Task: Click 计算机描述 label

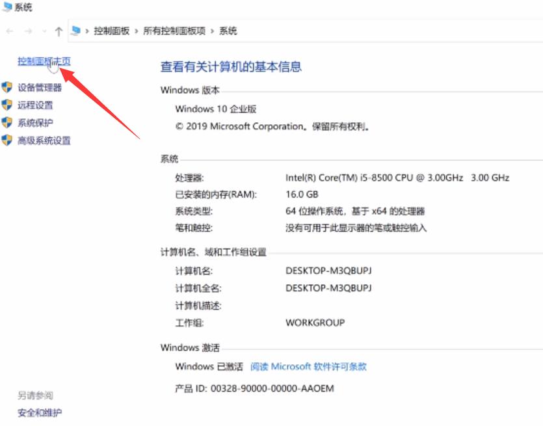Action: [x=198, y=306]
